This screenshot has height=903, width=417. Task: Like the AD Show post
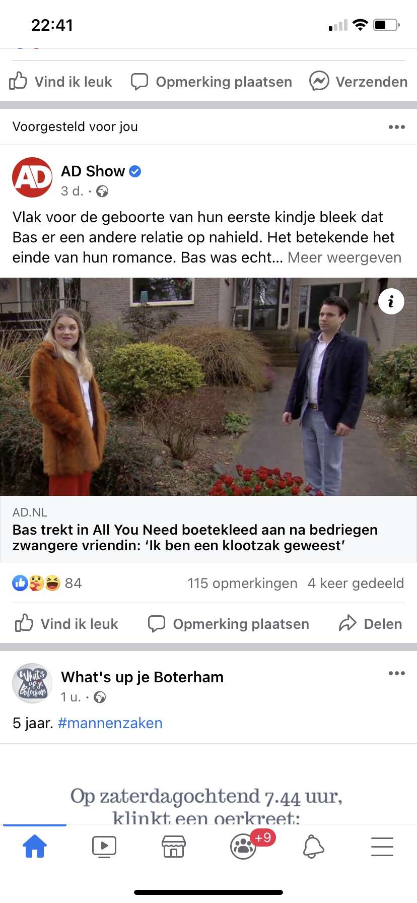66,624
